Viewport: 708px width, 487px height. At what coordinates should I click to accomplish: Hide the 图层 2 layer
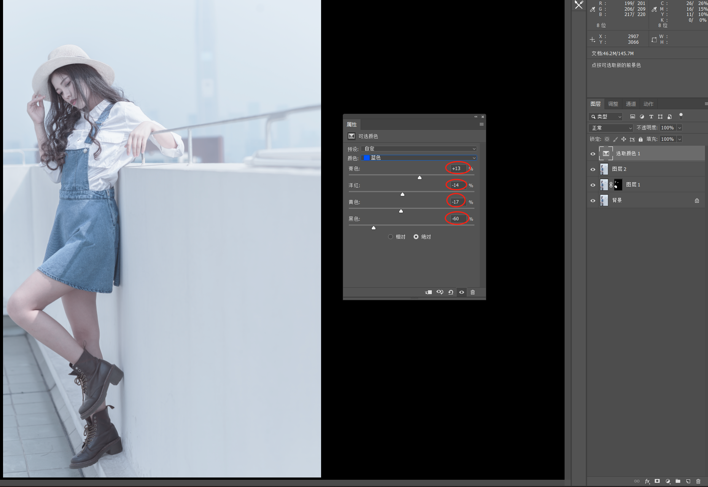click(593, 169)
